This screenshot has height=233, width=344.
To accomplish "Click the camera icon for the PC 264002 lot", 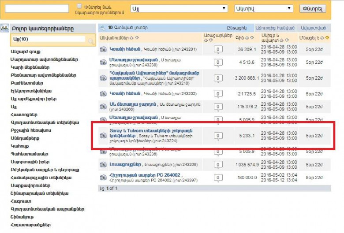I will 103,178.
